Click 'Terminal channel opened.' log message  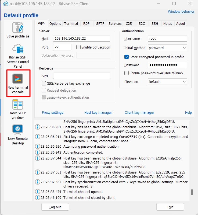pos(83,192)
